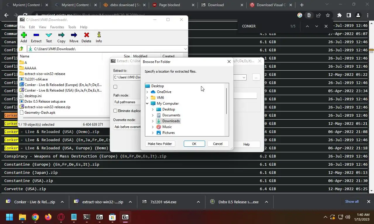Toggle checkbox under Extract to path
The width and height of the screenshot is (374, 224).
coord(115,87)
